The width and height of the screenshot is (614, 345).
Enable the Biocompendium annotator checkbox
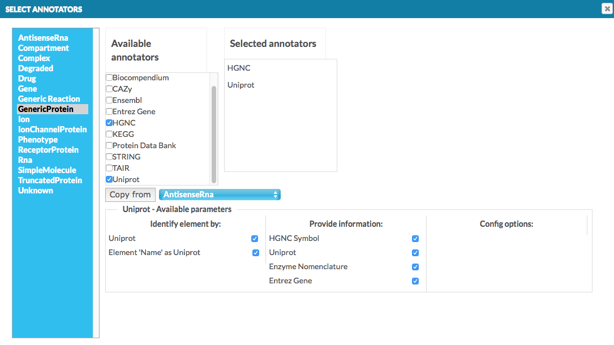click(109, 77)
